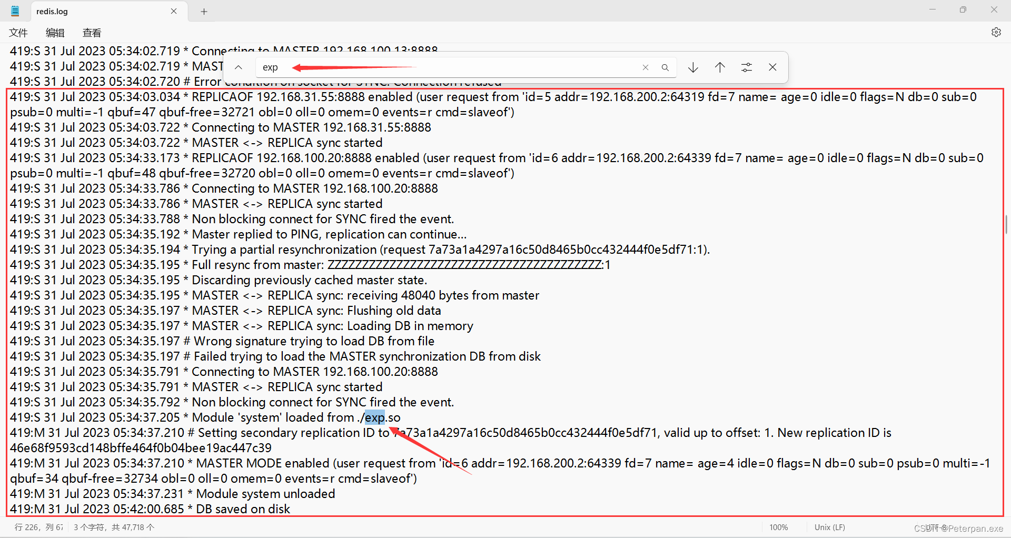Viewport: 1011px width, 538px height.
Task: Find previous match with the up arrow
Action: pyautogui.click(x=720, y=67)
